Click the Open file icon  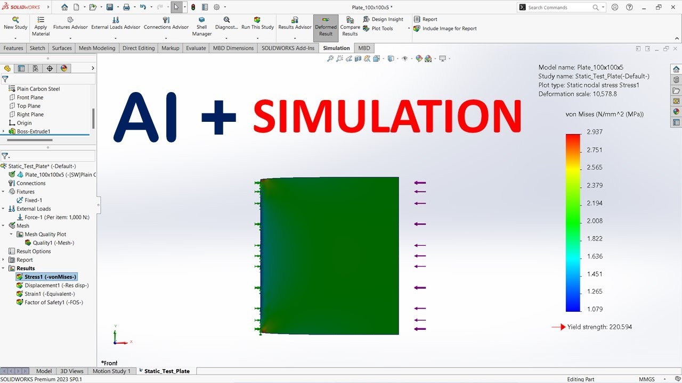[93, 7]
